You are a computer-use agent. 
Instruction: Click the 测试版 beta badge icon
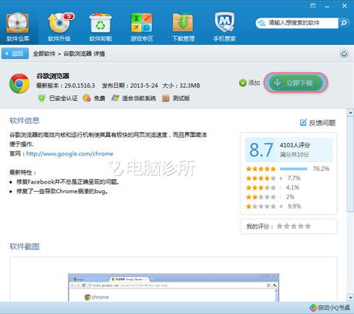[166, 98]
